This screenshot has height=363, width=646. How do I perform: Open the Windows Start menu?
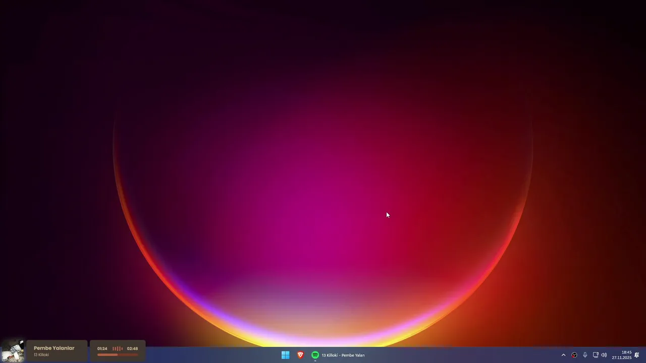[285, 355]
